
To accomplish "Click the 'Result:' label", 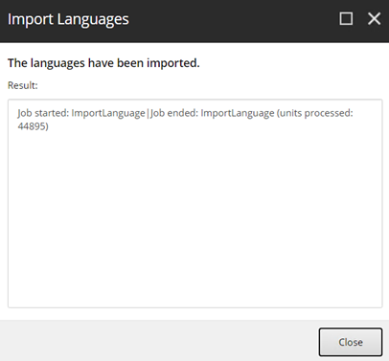I will click(23, 85).
